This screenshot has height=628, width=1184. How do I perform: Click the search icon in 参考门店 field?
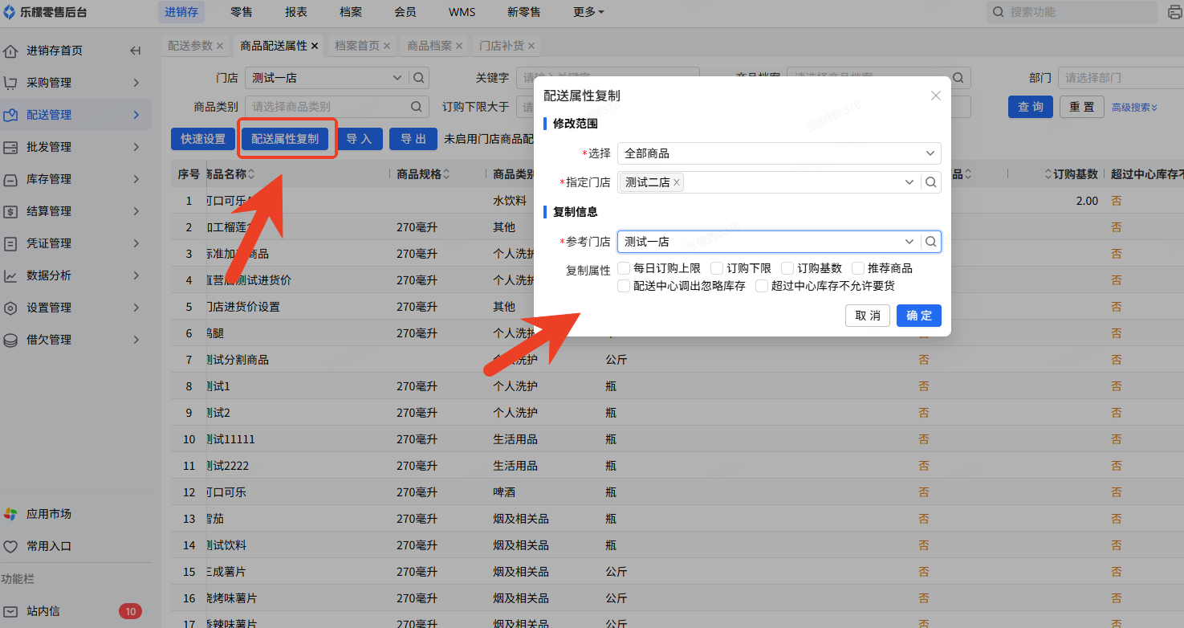click(930, 242)
